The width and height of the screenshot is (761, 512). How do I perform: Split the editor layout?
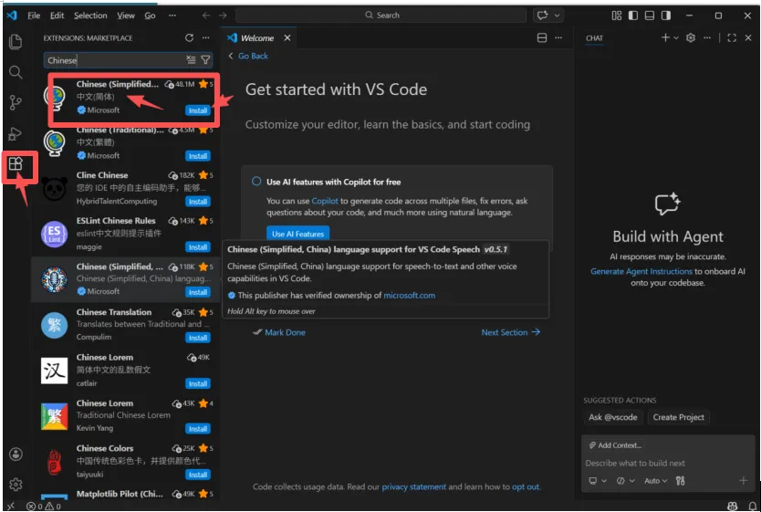542,37
